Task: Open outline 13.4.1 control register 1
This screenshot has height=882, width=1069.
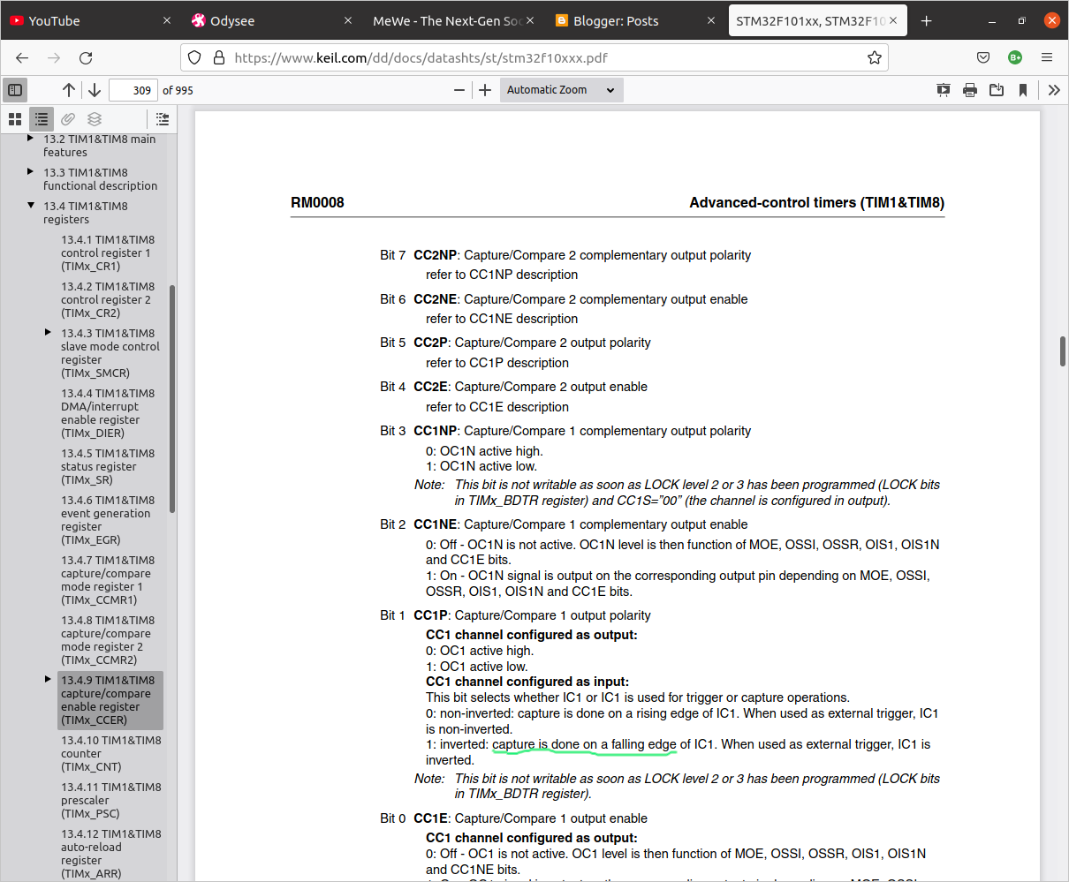Action: [x=108, y=253]
